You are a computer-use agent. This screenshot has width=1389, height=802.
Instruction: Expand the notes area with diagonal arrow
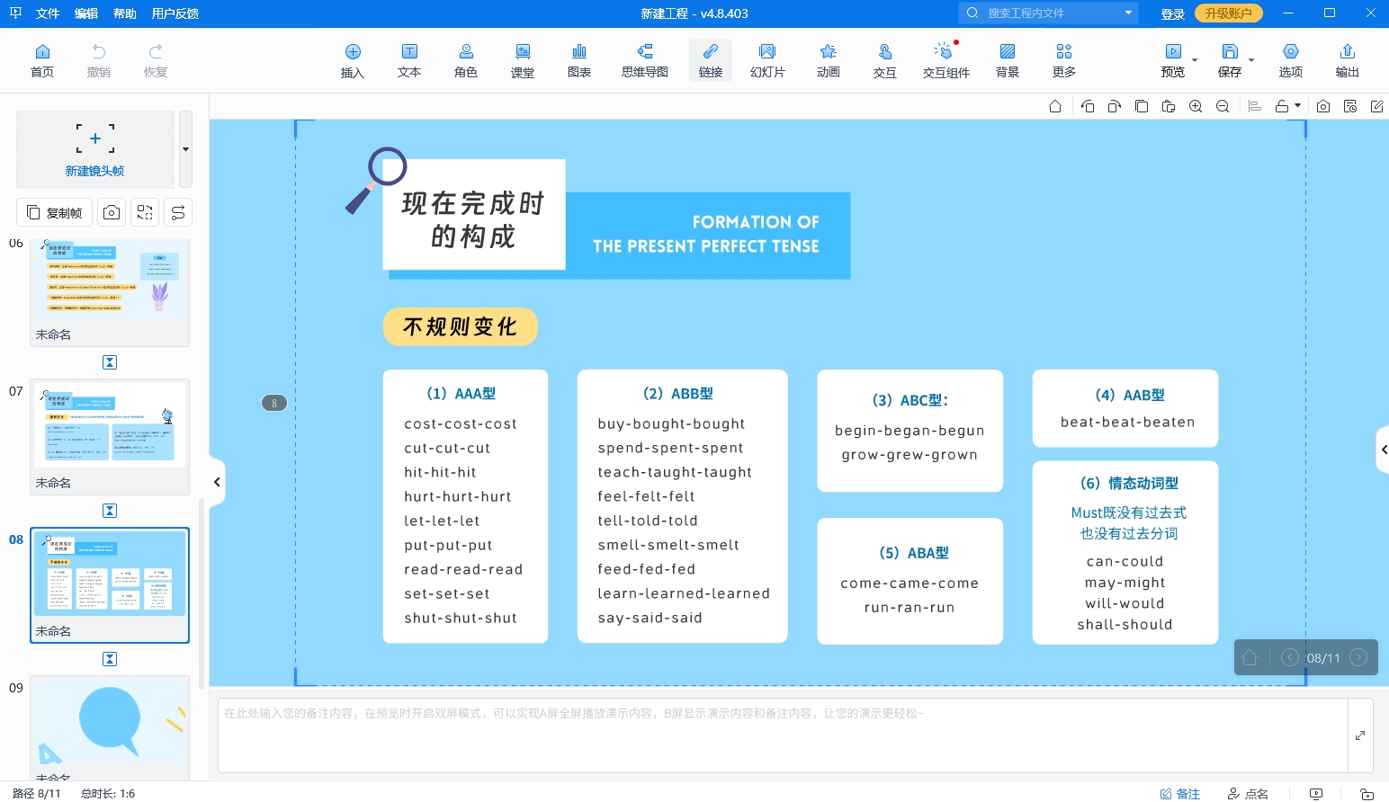point(1360,735)
